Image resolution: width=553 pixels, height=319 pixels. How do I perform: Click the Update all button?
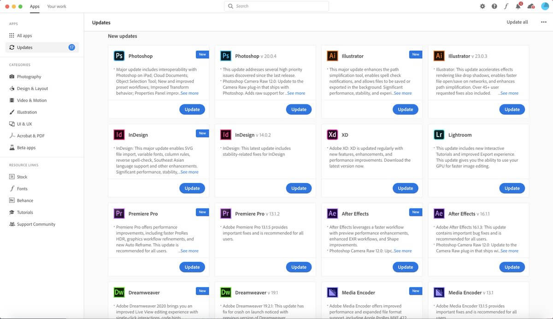517,22
